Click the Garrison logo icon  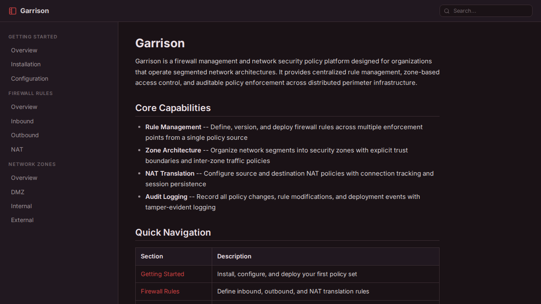(13, 11)
